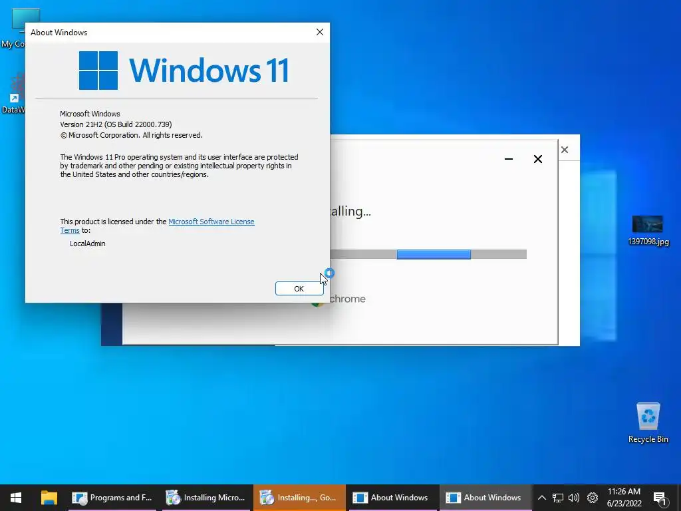Open volume speaker tray icon
The width and height of the screenshot is (681, 511).
tap(574, 498)
